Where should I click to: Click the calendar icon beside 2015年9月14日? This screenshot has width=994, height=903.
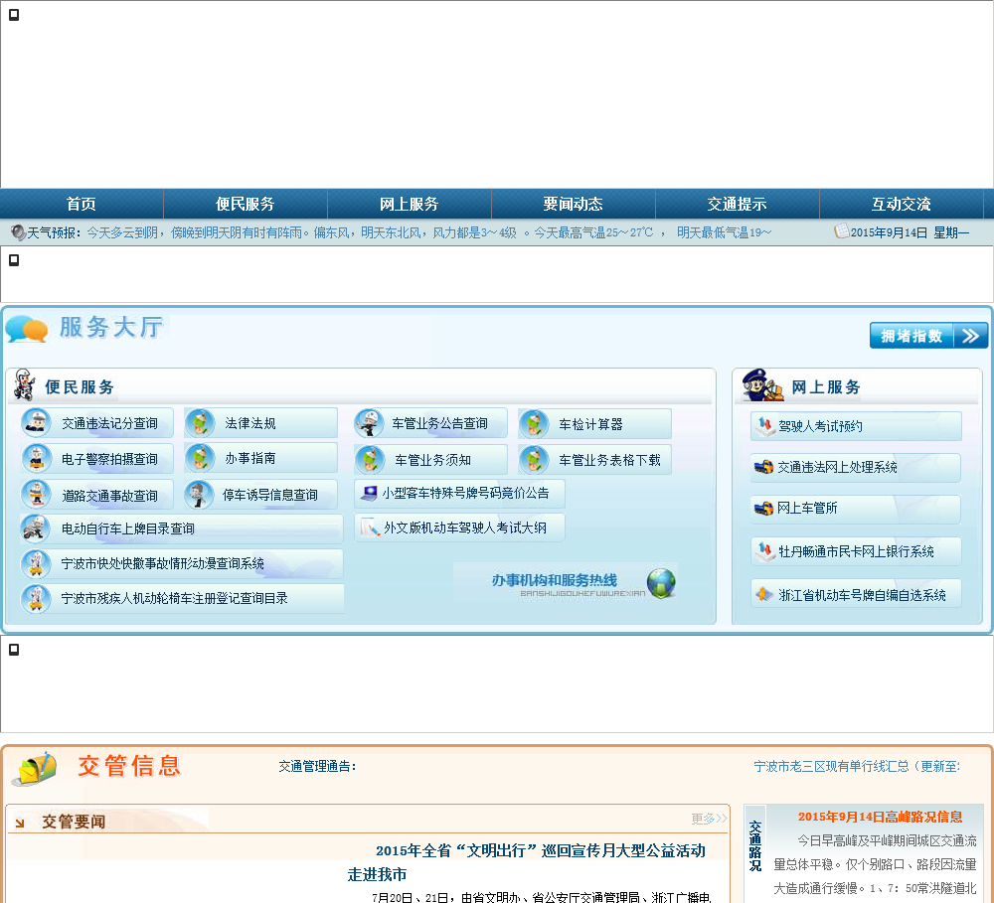tap(842, 230)
